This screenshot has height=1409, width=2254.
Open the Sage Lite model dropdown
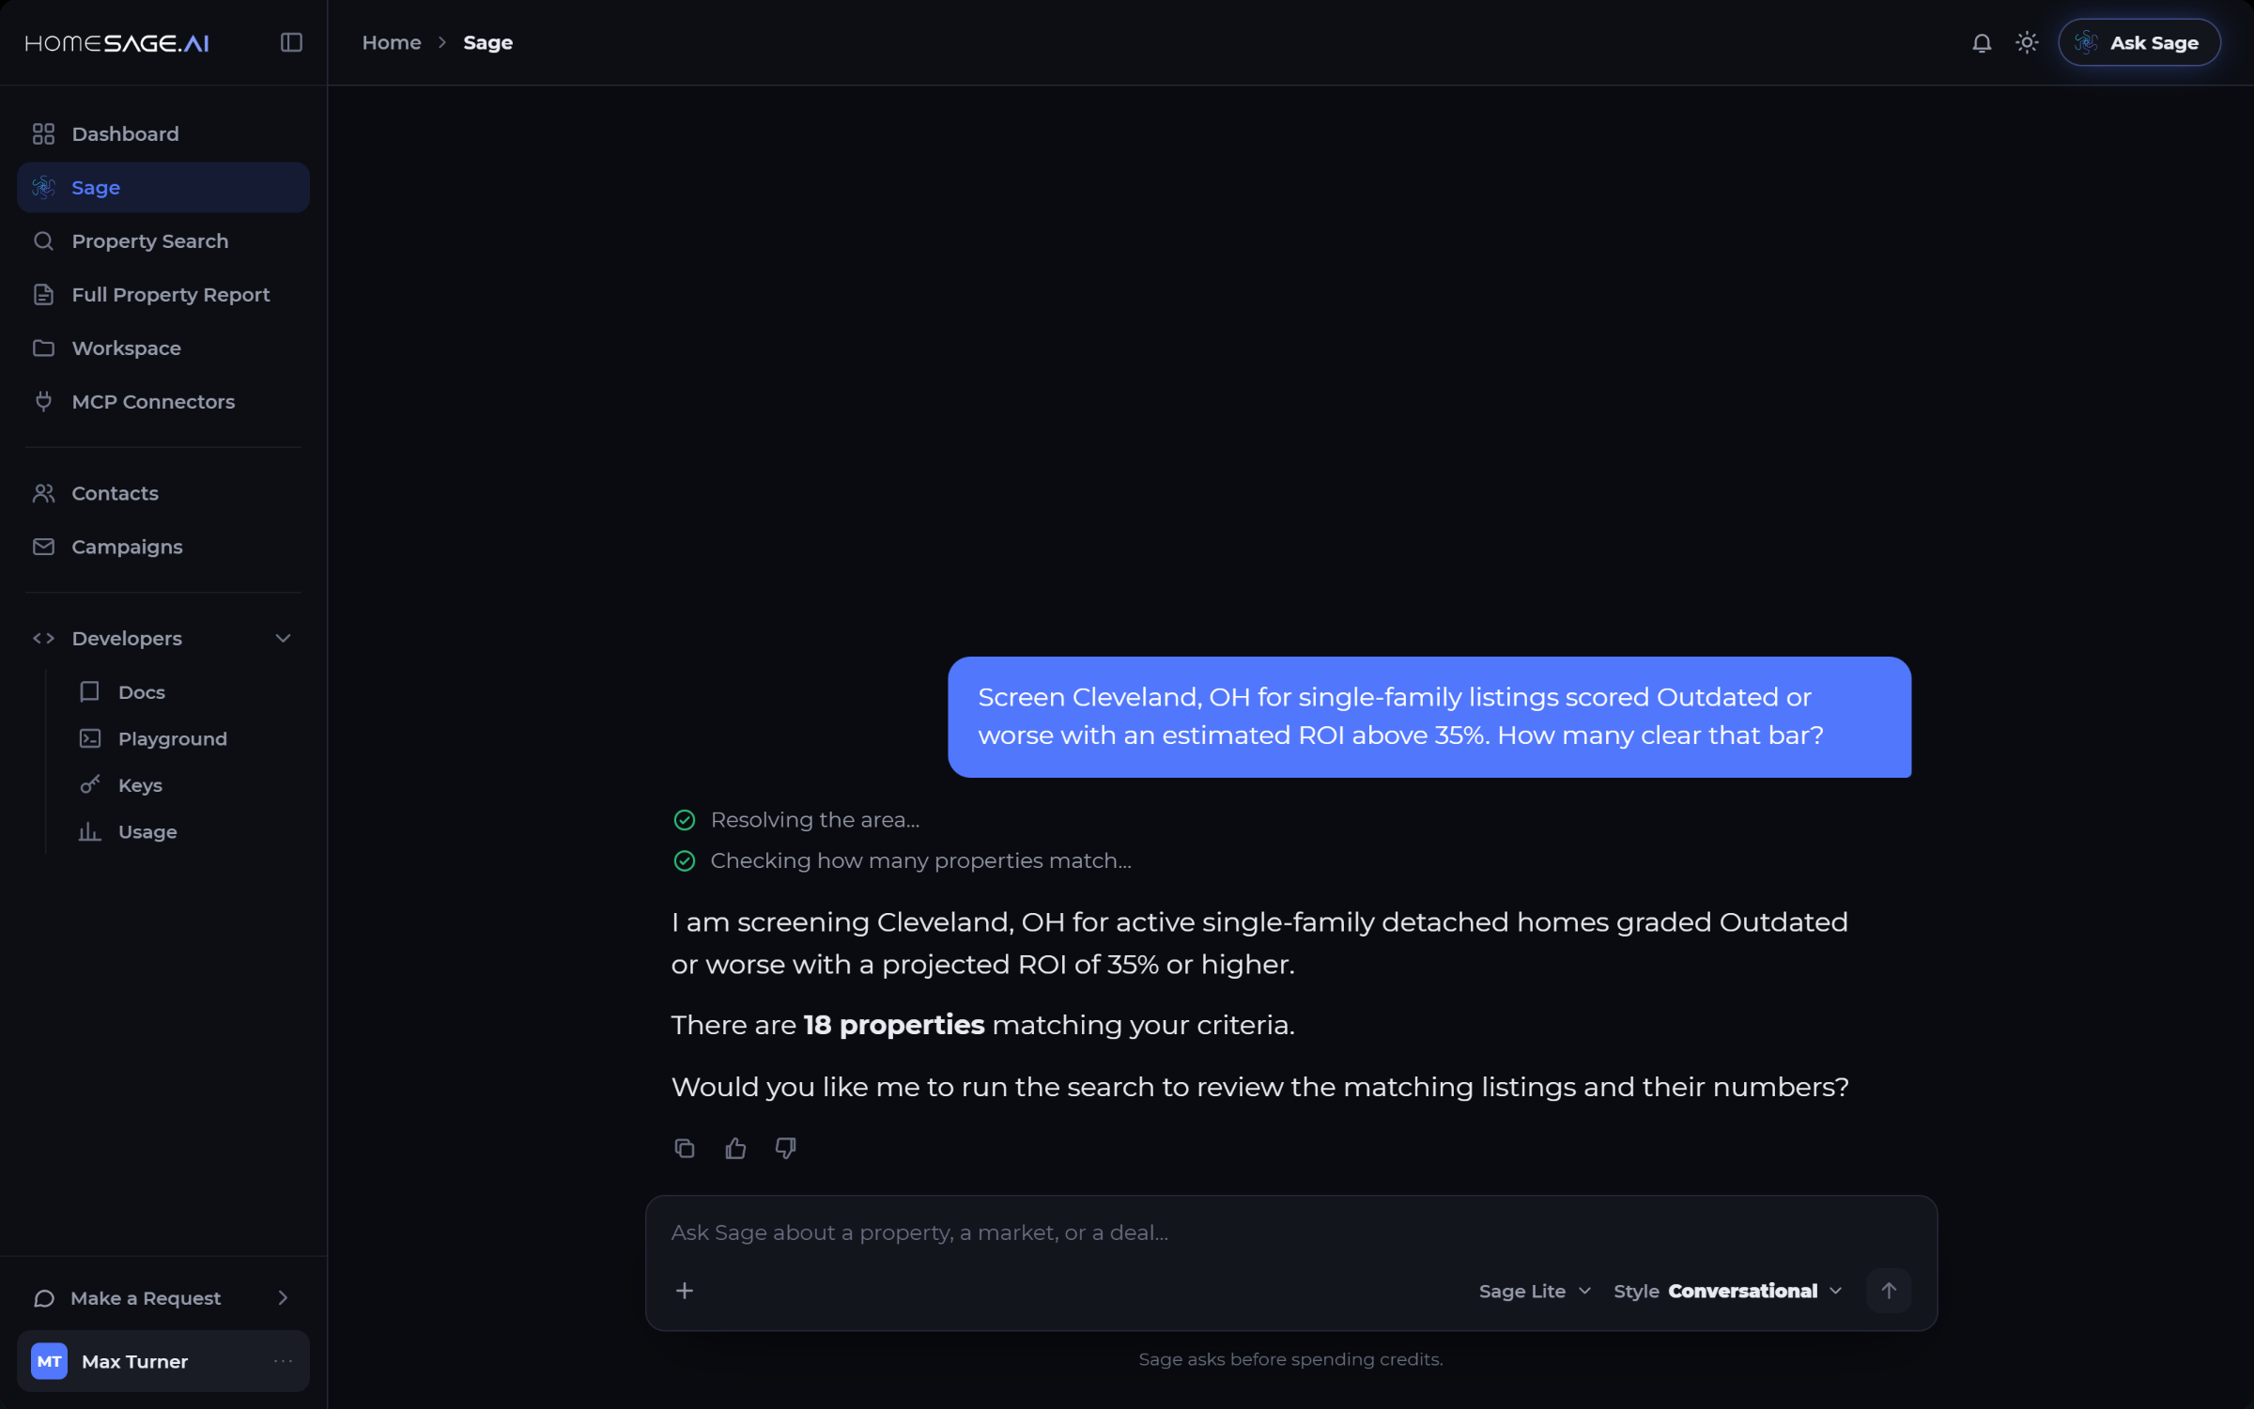[1535, 1291]
